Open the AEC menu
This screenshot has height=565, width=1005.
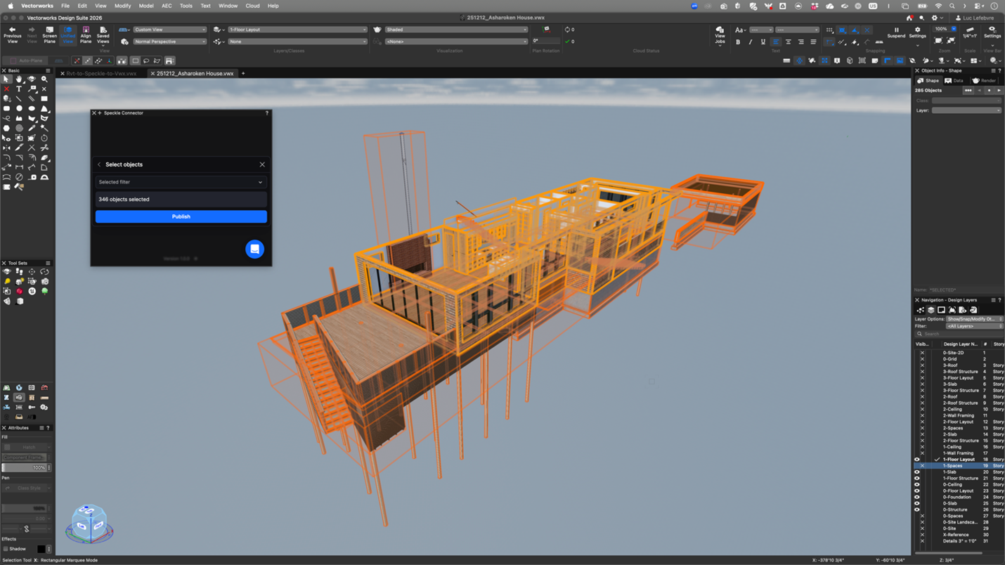[x=167, y=6]
